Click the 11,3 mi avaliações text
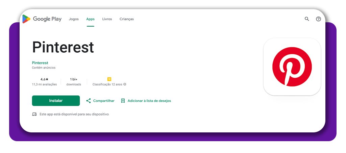 click(x=44, y=84)
